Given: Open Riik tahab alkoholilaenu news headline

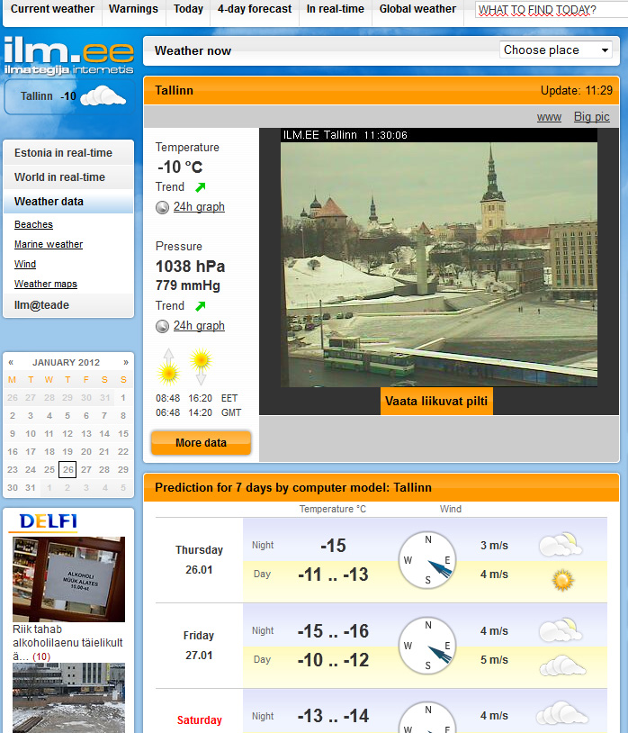Looking at the screenshot, I should [x=67, y=642].
